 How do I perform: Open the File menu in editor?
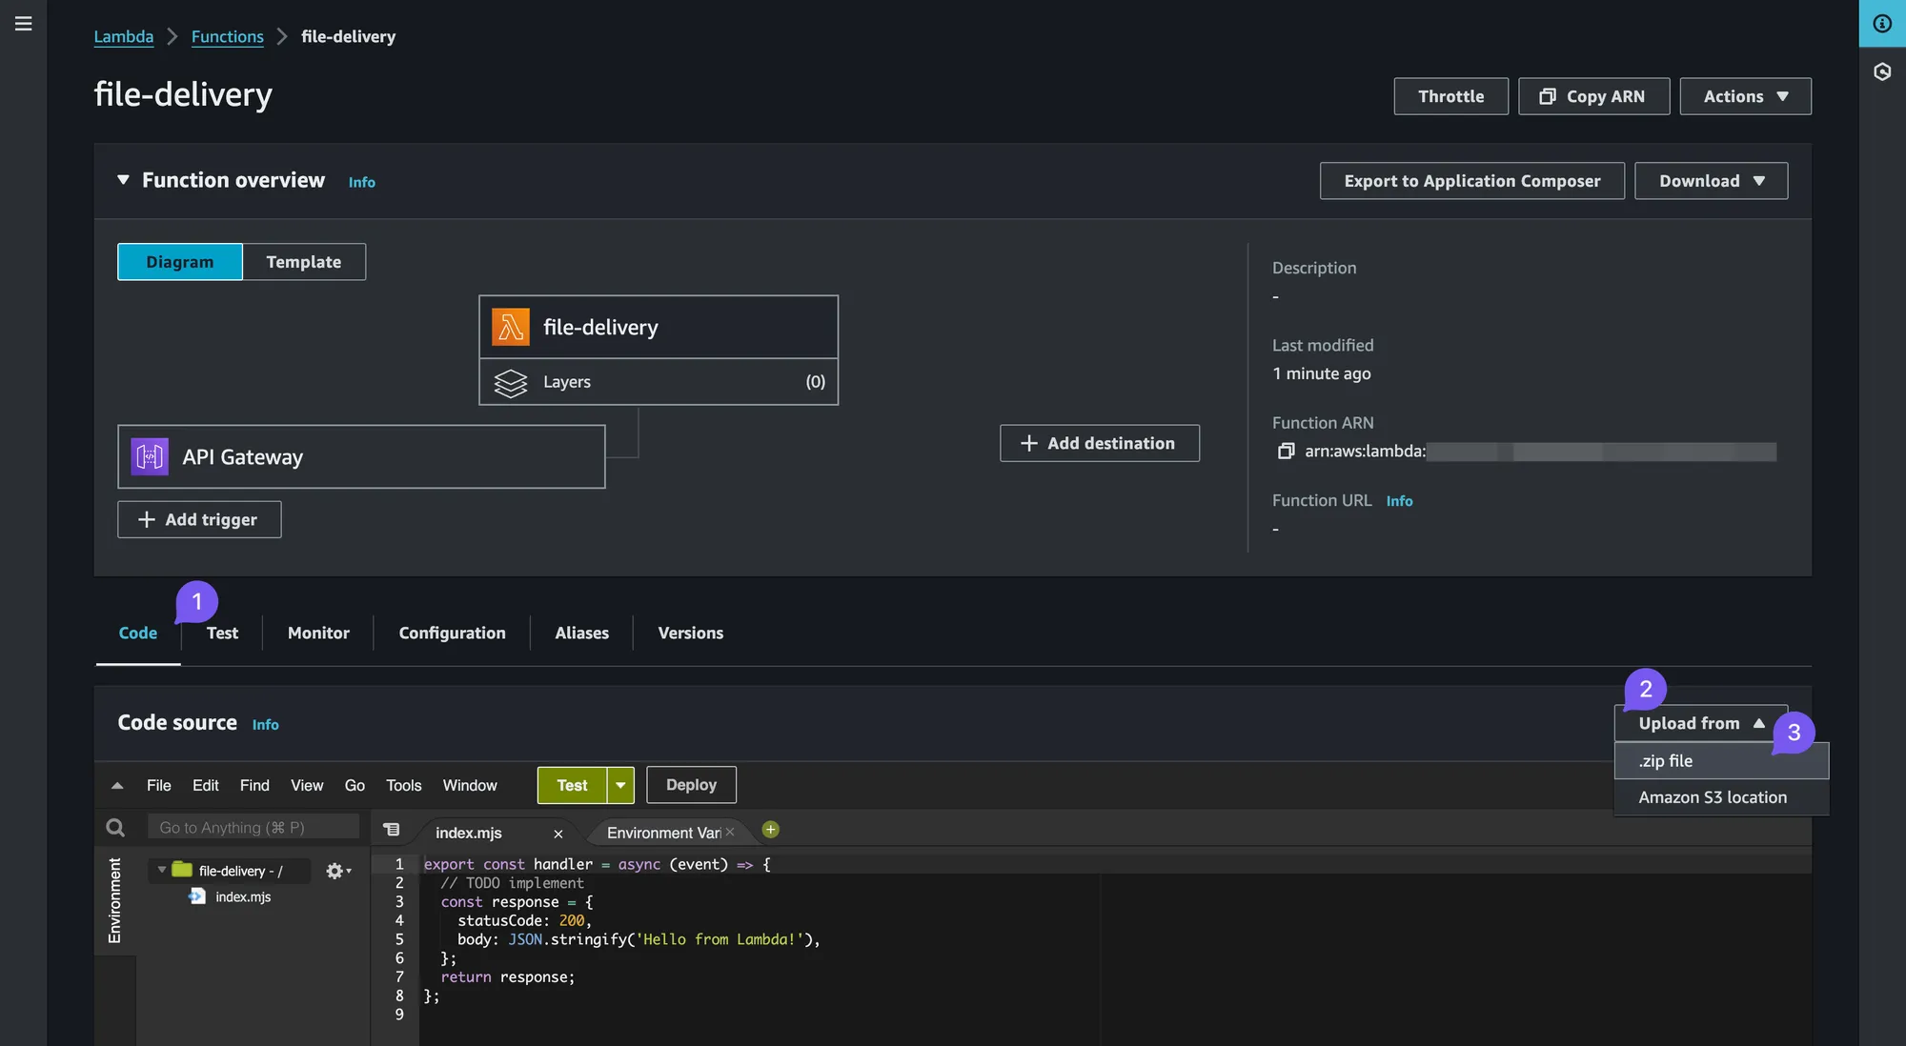[x=159, y=785]
